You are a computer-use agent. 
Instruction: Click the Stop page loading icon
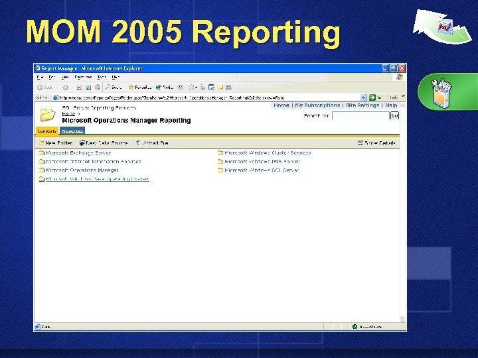coord(79,88)
